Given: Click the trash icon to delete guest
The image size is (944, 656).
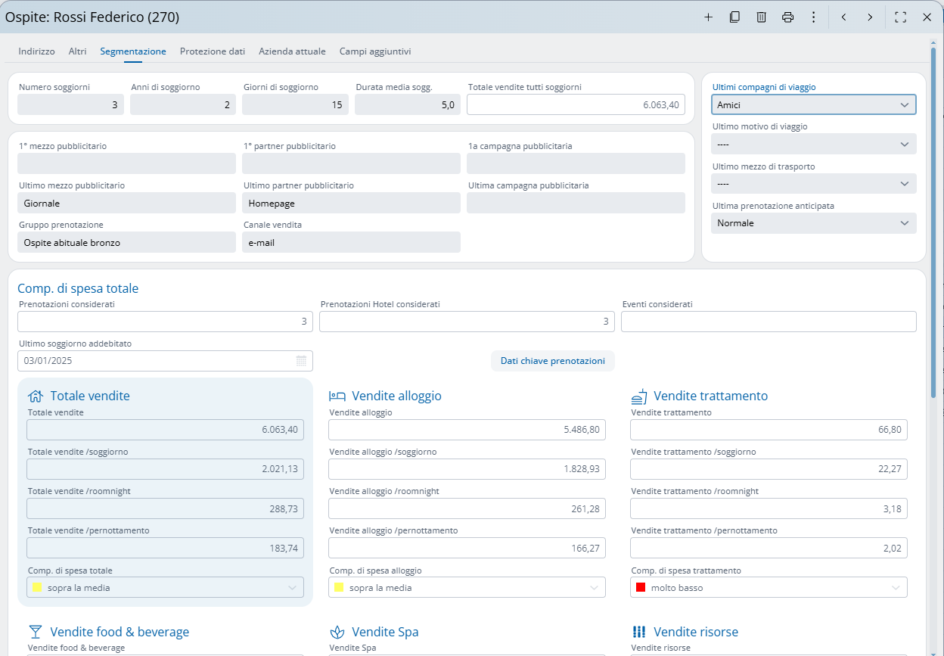Looking at the screenshot, I should coord(762,17).
